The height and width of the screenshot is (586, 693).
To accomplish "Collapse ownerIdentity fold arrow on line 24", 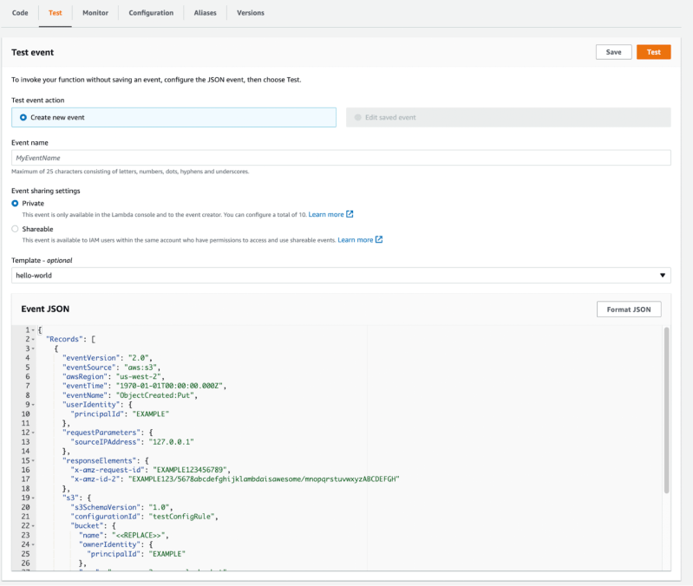I will (x=33, y=545).
